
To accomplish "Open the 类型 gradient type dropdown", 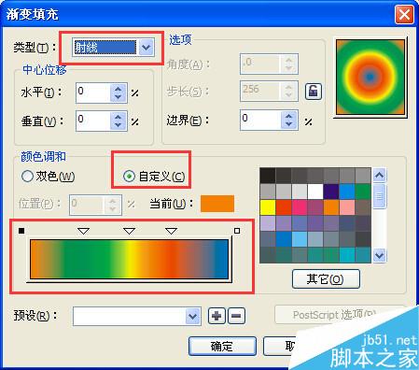I will click(x=147, y=48).
